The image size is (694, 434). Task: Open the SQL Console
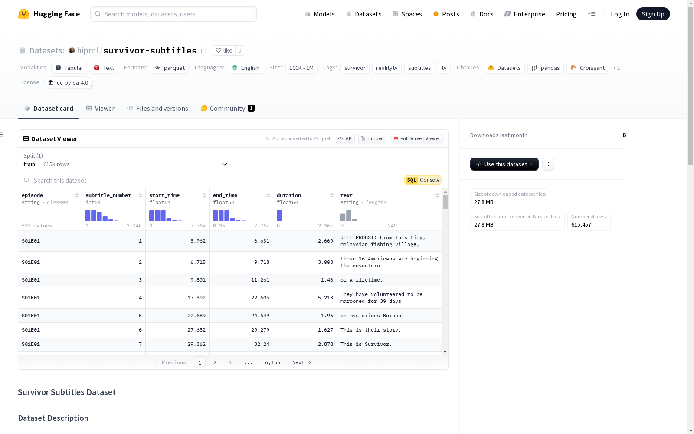tap(423, 180)
